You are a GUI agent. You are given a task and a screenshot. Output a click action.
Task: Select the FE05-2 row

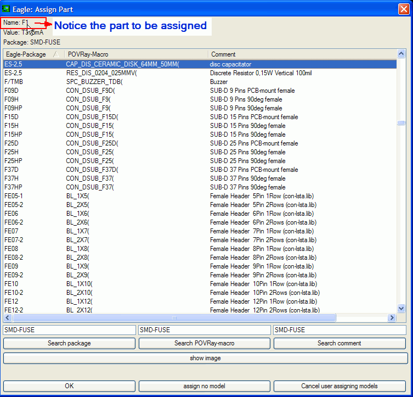click(200, 205)
